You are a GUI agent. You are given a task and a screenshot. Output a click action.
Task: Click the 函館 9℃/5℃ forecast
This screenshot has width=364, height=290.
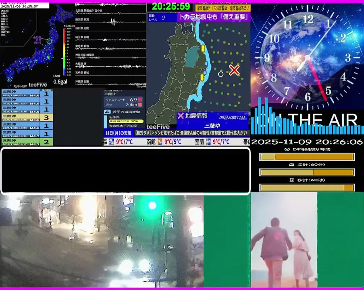tap(164, 142)
